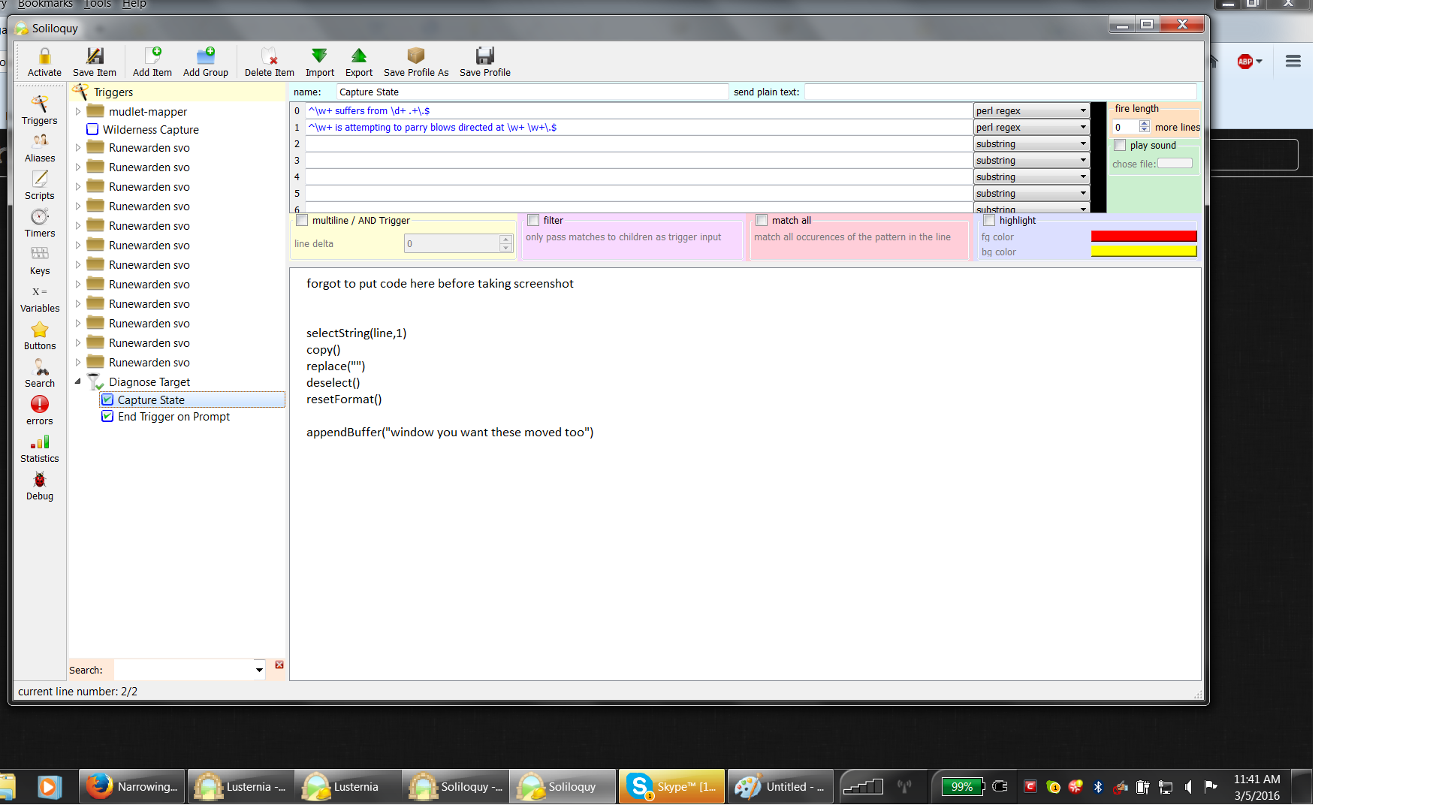Open pattern 4 substring dropdown
Viewport: 1442px width, 811px height.
[x=1031, y=176]
